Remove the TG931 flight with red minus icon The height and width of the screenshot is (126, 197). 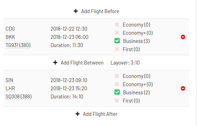tap(183, 37)
